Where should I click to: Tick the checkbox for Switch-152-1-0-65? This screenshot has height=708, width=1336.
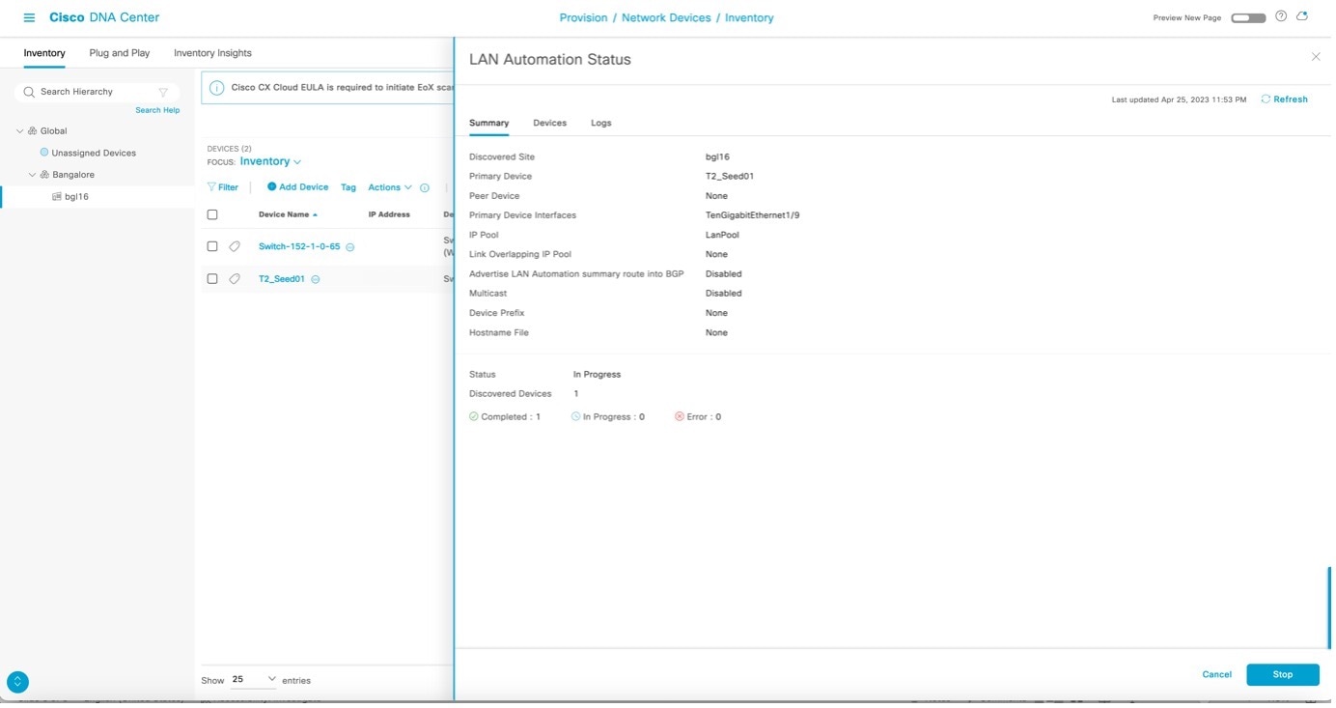tap(212, 246)
